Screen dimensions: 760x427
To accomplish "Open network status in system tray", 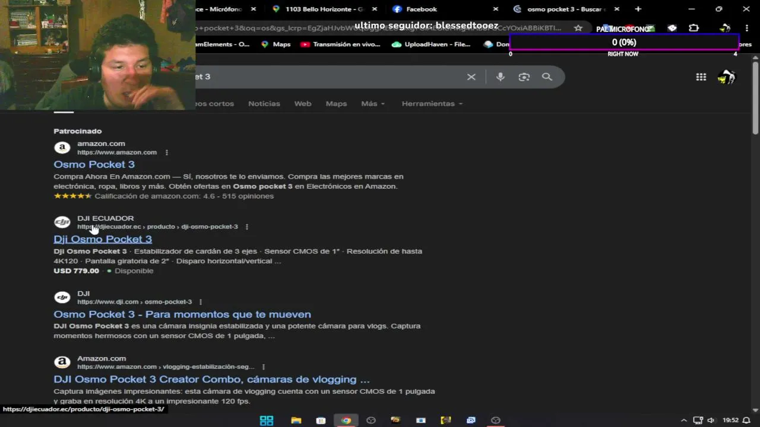I will click(698, 420).
